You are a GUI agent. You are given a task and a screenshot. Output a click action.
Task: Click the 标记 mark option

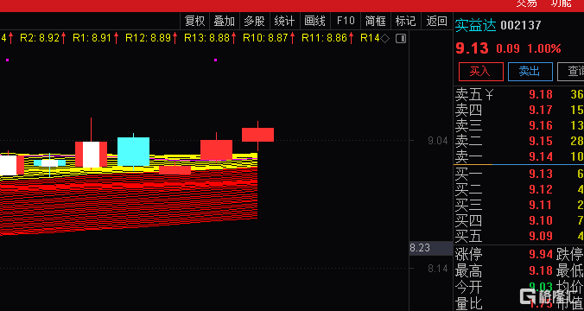point(405,21)
